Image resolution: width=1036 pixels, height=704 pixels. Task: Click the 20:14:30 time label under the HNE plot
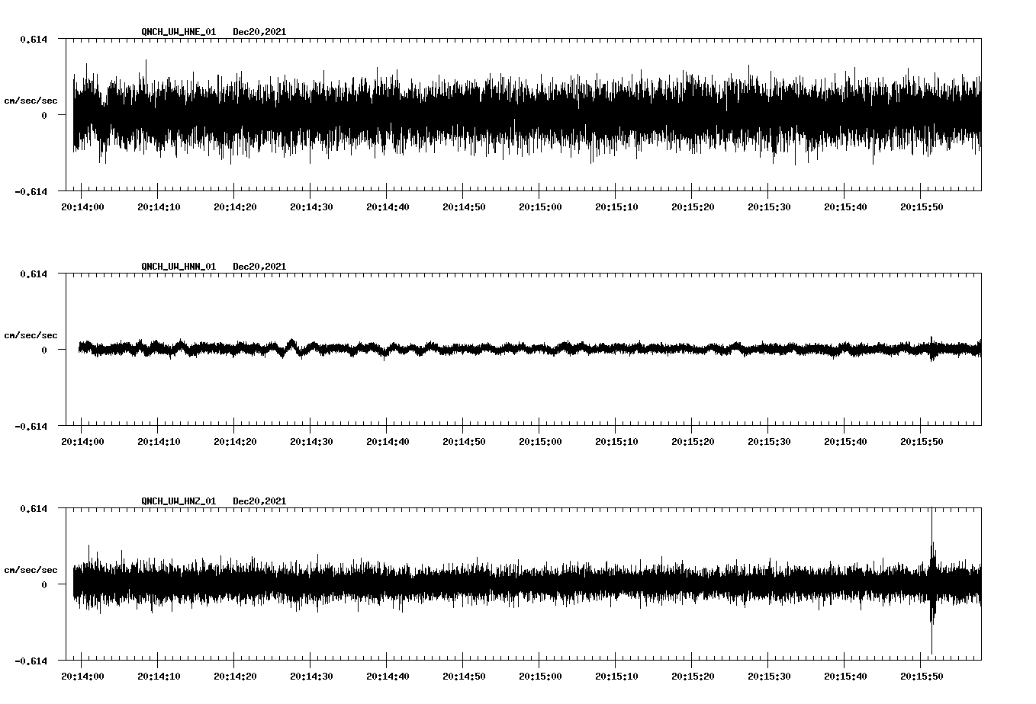[311, 207]
